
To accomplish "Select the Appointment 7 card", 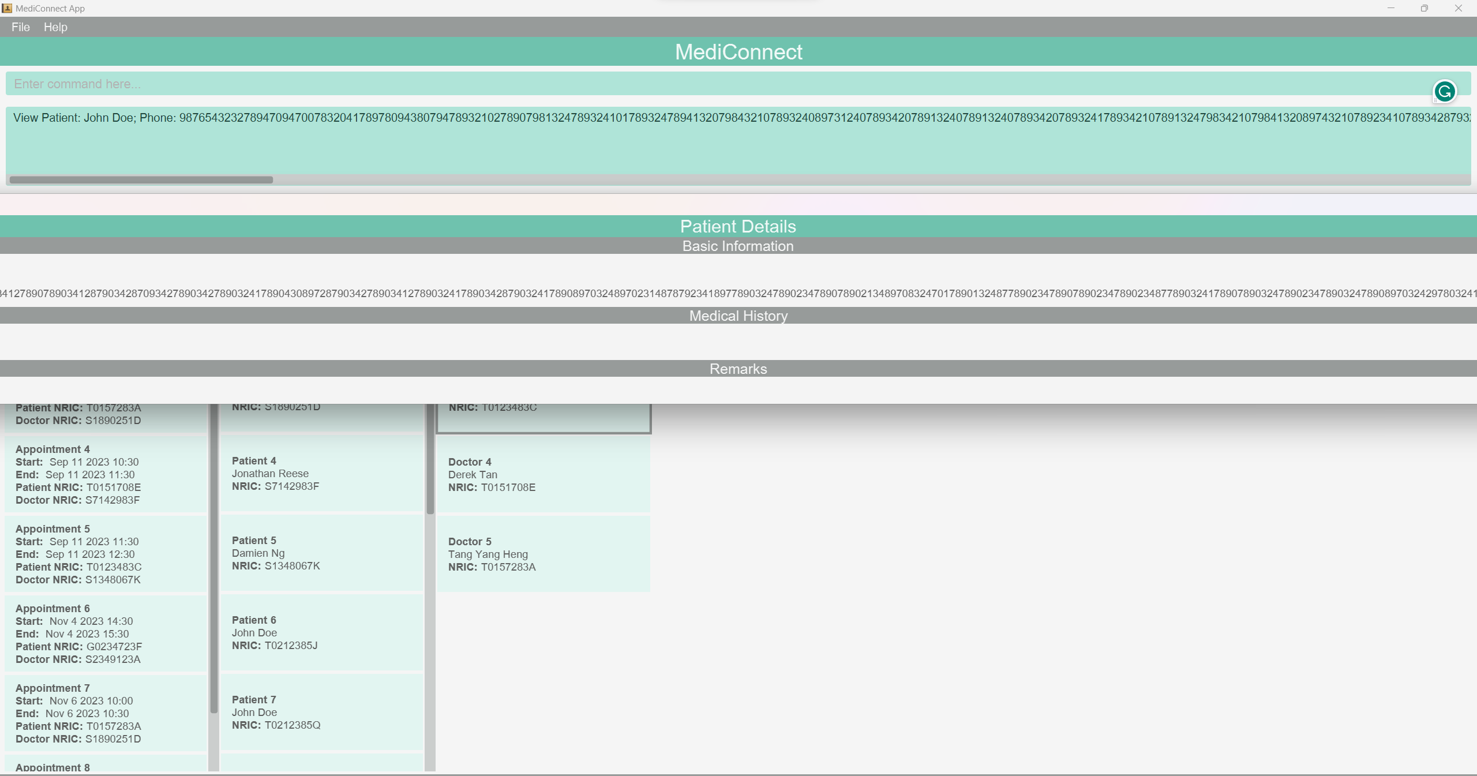I will 106,713.
